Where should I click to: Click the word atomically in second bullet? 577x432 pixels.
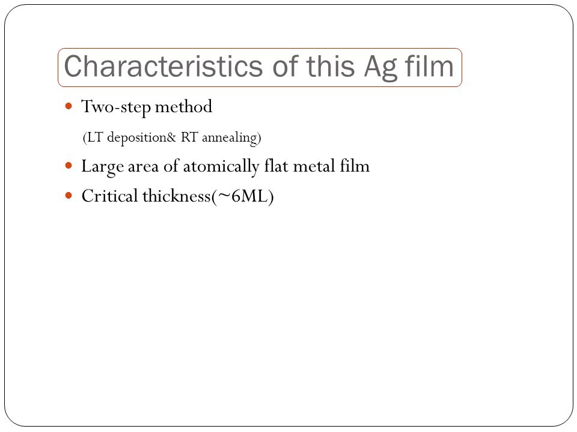pyautogui.click(x=221, y=167)
